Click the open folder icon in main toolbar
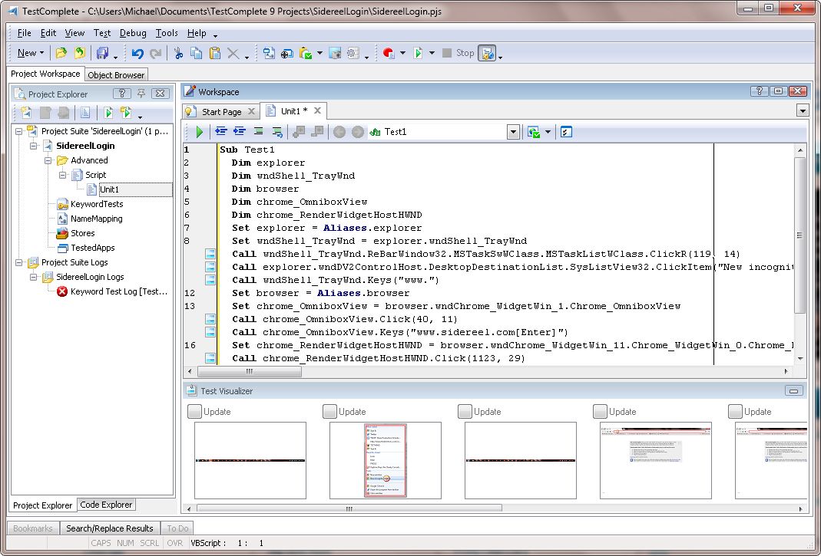Screen dimensions: 821x556 point(61,53)
